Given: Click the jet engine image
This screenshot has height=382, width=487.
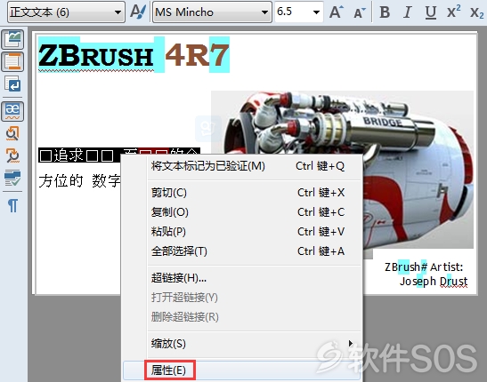Looking at the screenshot, I should [x=342, y=170].
